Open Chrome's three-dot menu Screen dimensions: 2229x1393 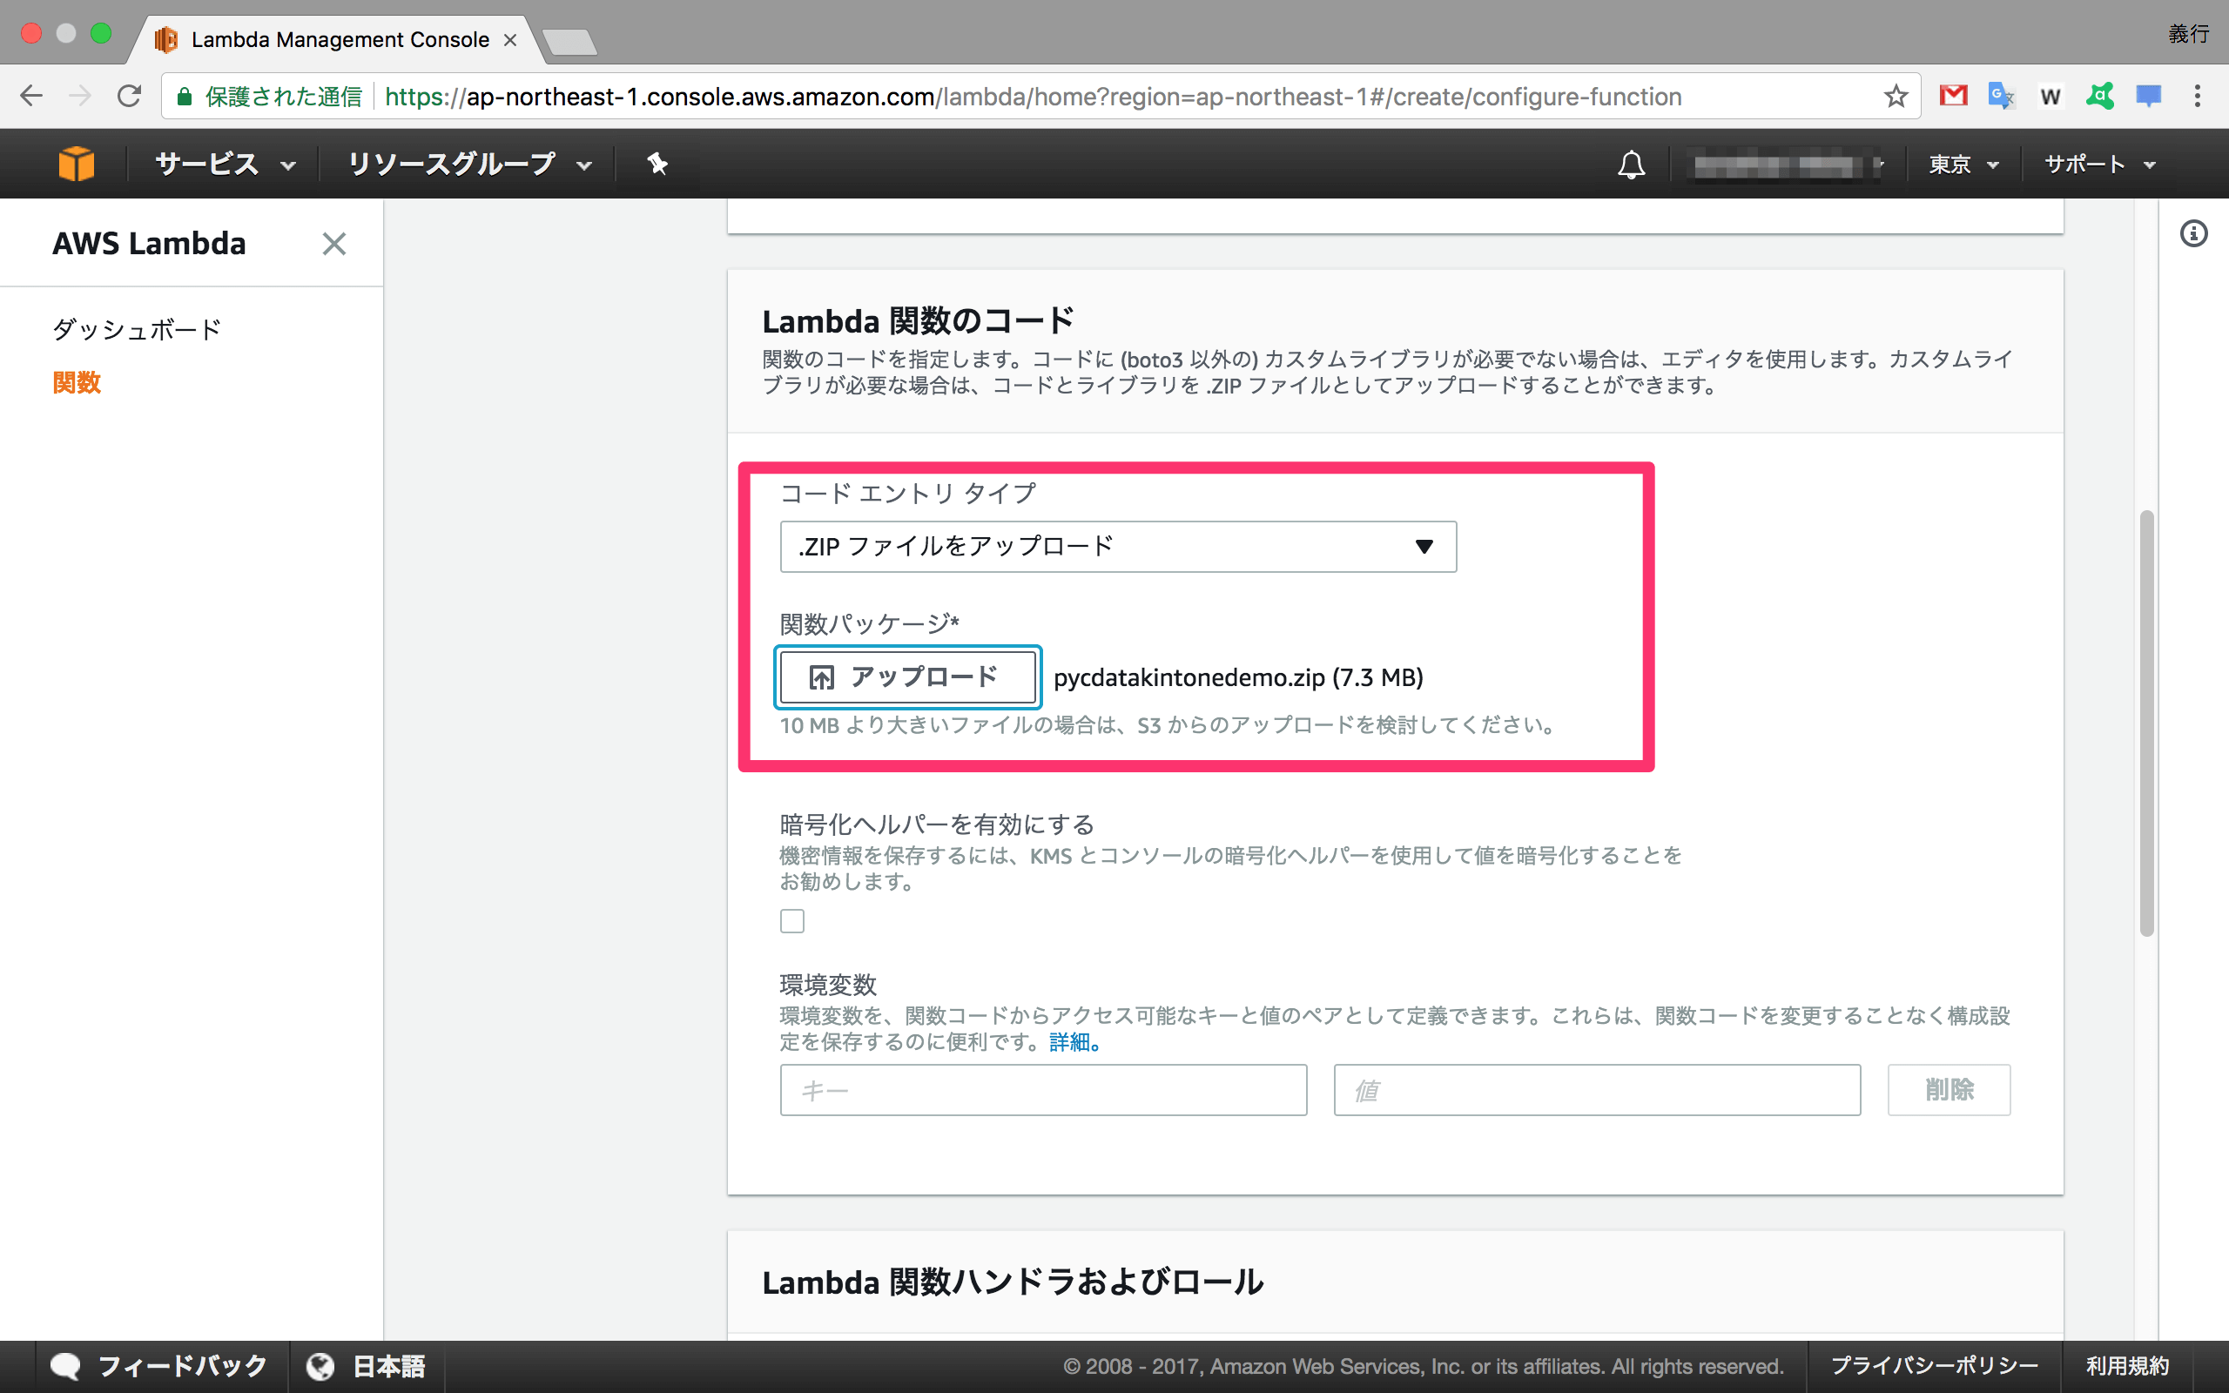[x=2197, y=96]
